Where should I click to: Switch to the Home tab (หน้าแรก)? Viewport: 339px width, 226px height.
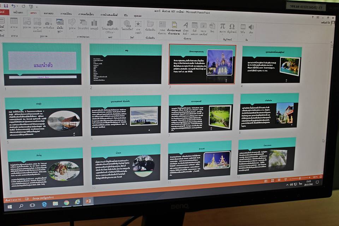pos(18,12)
